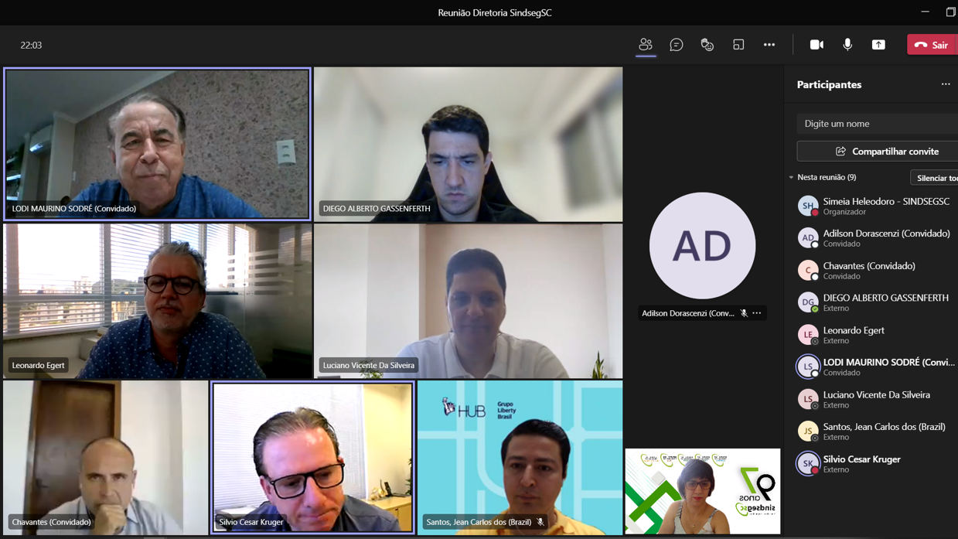The image size is (958, 539).
Task: Select Luciano Vicente Da Silveira's video tile
Action: click(468, 301)
